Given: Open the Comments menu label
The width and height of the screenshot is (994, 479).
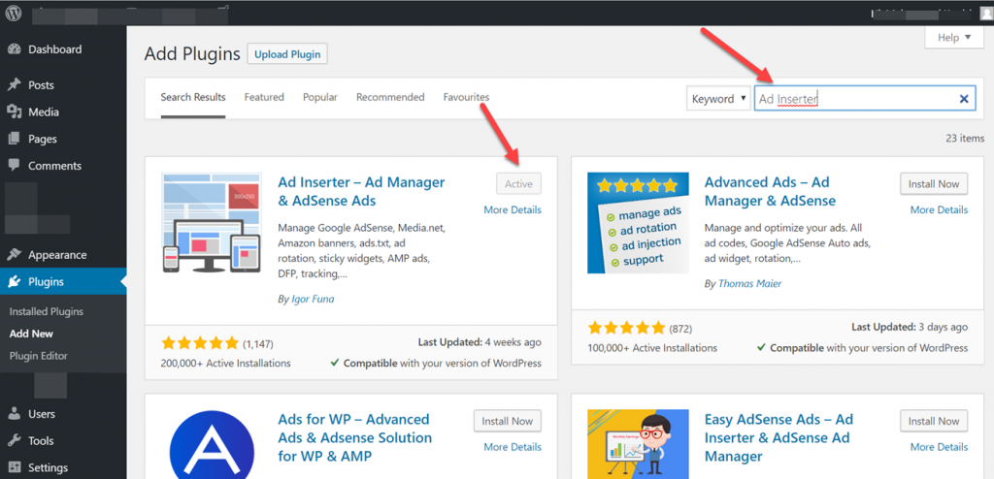Looking at the screenshot, I should coord(55,166).
